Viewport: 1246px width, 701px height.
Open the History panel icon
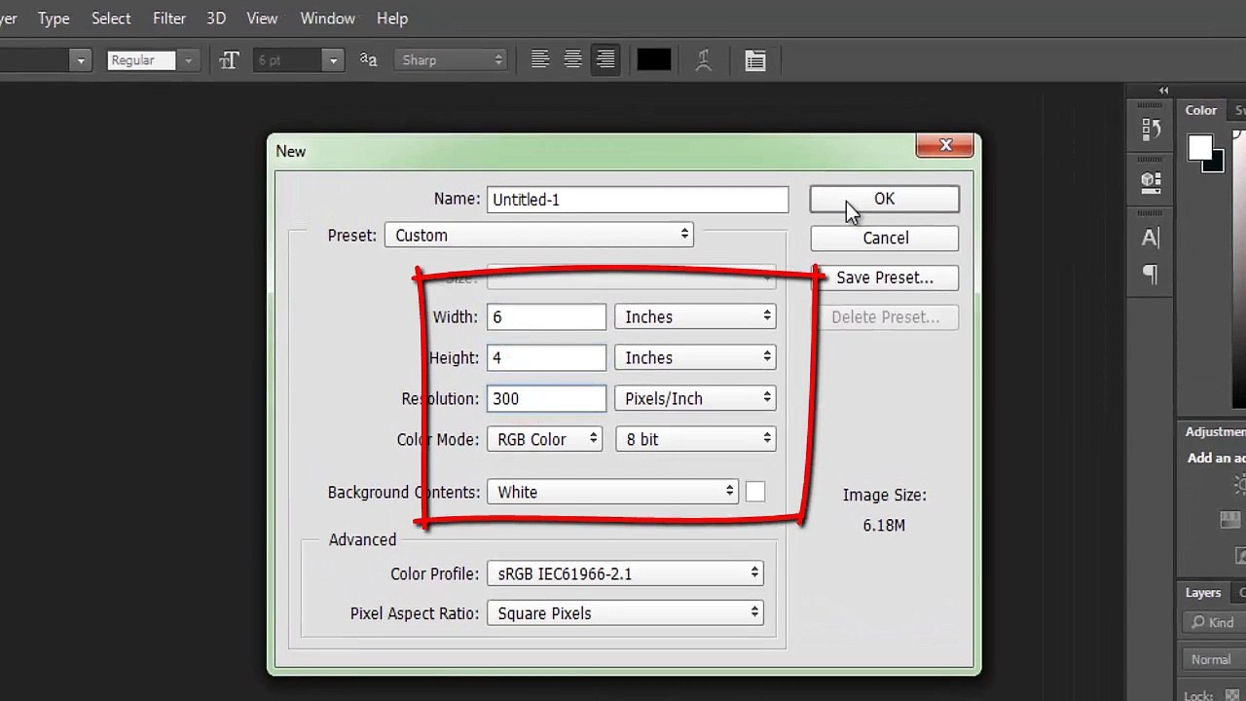pos(1151,129)
